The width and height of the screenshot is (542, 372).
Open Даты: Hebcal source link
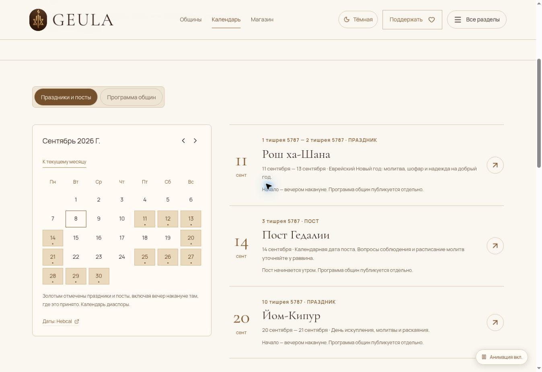click(57, 321)
